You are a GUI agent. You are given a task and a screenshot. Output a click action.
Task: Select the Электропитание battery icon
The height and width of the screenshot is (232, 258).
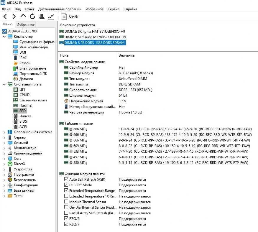click(x=16, y=68)
